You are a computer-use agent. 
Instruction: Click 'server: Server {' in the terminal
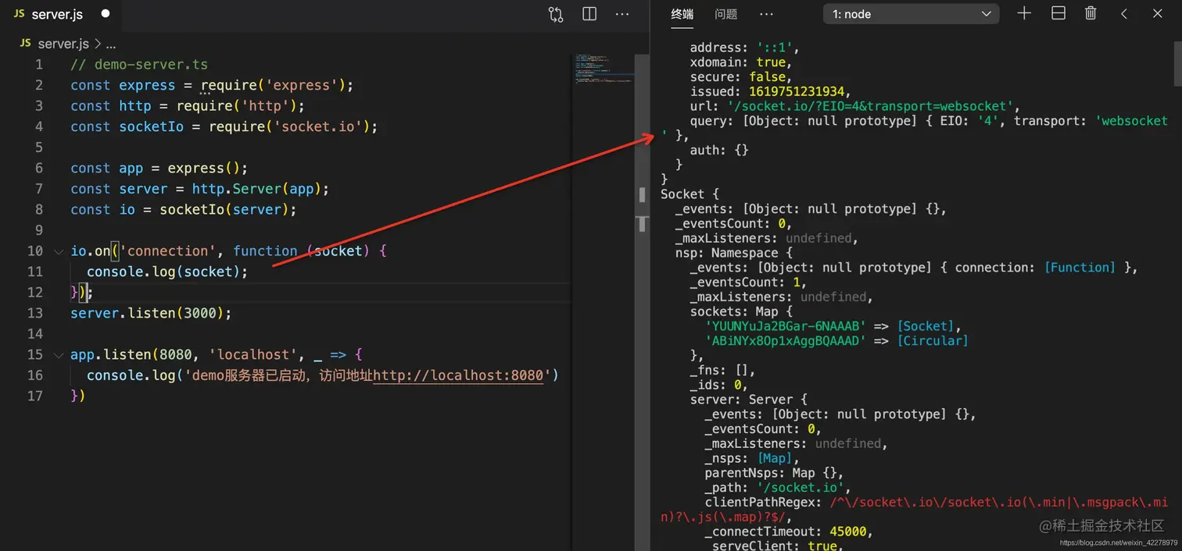749,400
